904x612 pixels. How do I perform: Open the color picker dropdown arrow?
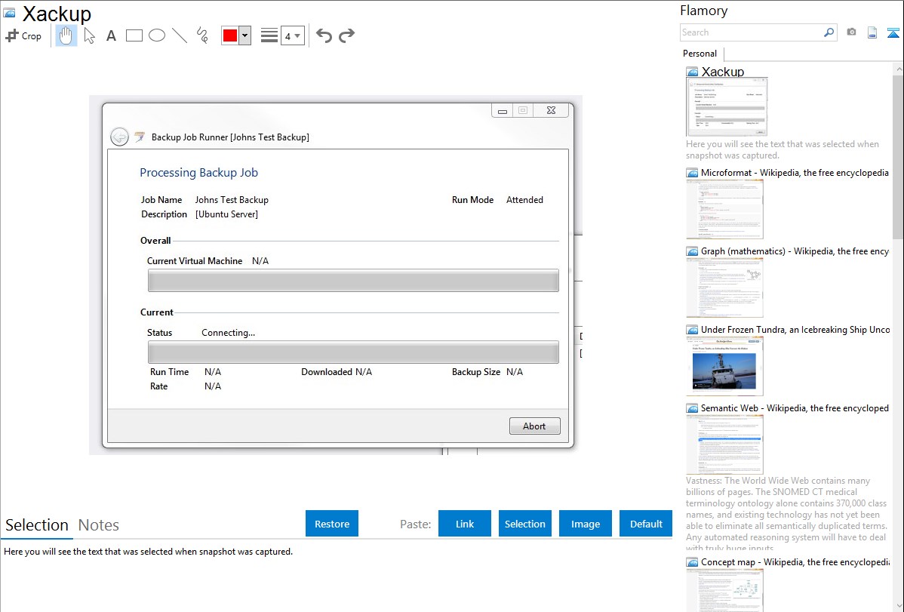pos(244,35)
